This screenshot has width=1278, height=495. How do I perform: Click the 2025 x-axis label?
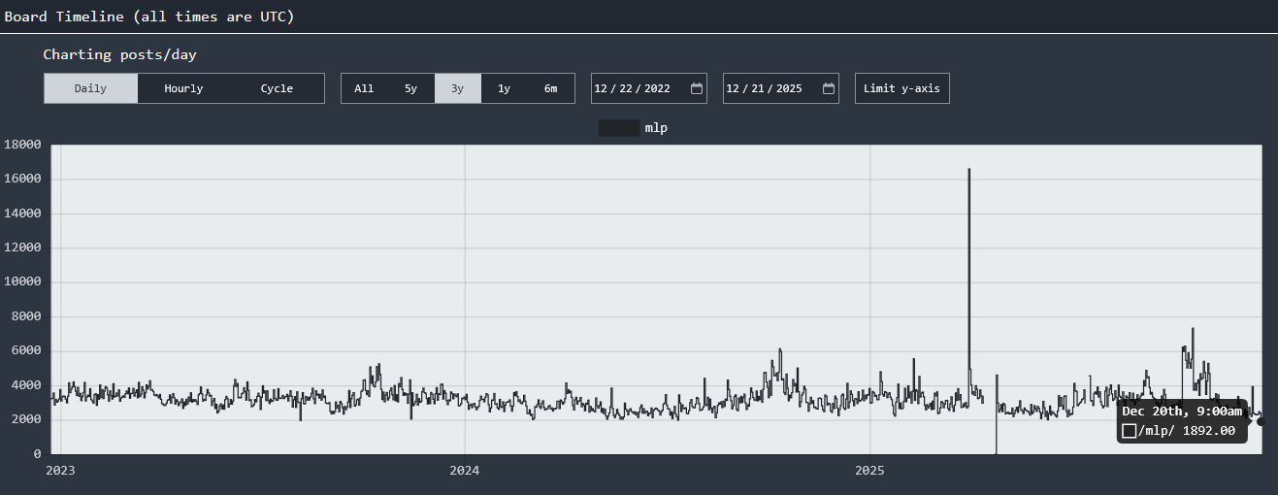click(x=869, y=471)
